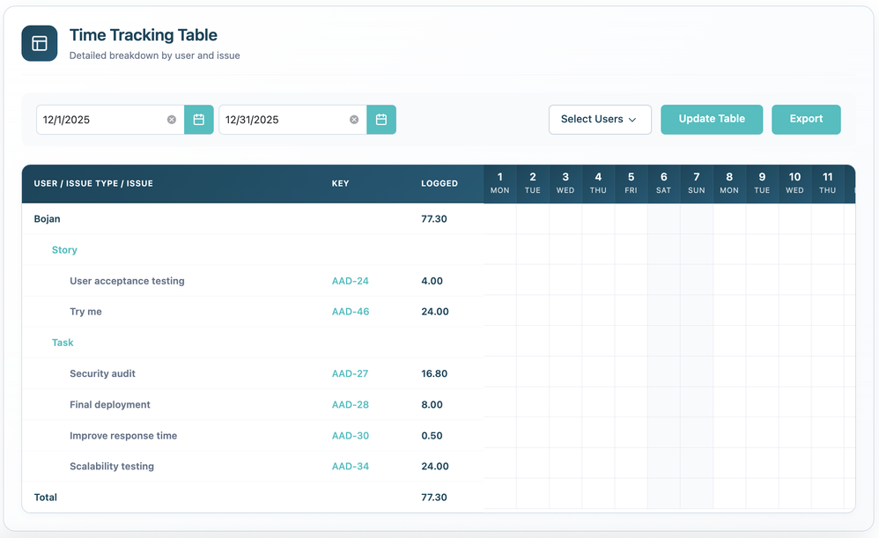Open the Select Users dropdown
This screenshot has height=538, width=879.
(600, 120)
